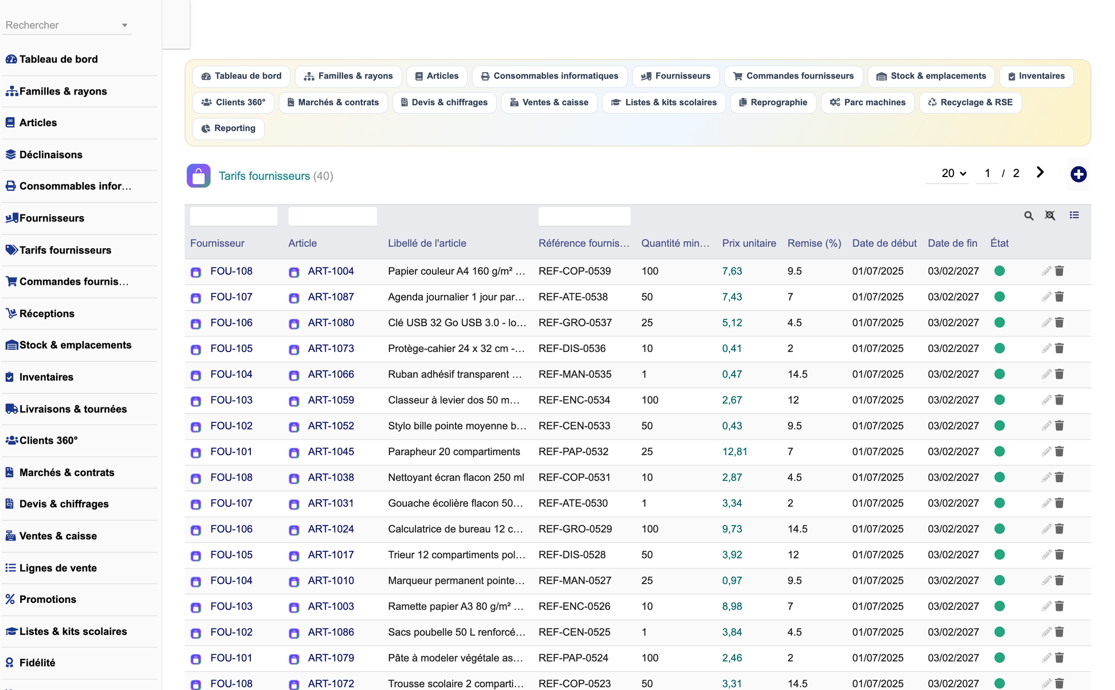Open the Stock & emplacements top tab
Viewport: 1115px width, 690px height.
931,76
